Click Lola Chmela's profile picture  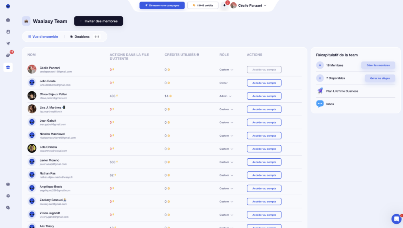[x=32, y=148]
